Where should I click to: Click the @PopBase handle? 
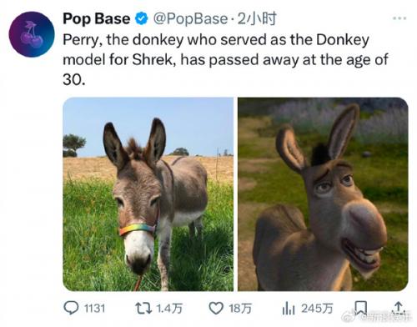point(190,19)
